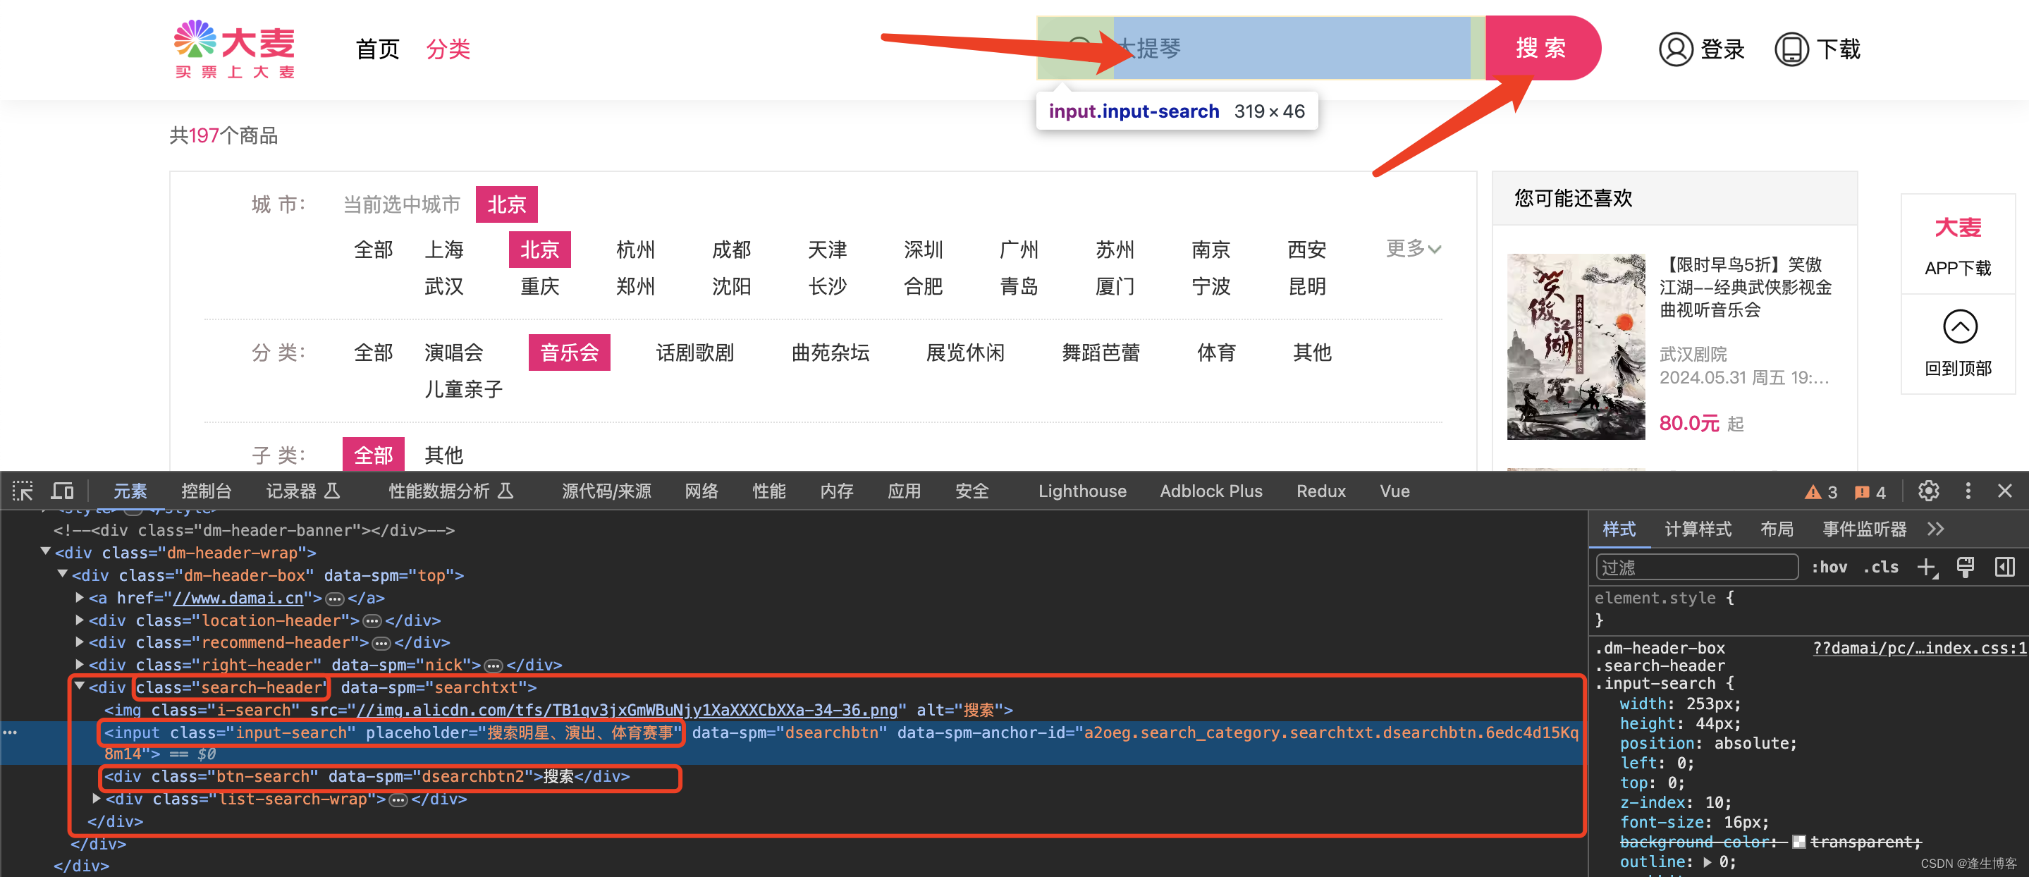Viewport: 2029px width, 877px height.
Task: Toggle the .cls class editor button
Action: click(1881, 567)
